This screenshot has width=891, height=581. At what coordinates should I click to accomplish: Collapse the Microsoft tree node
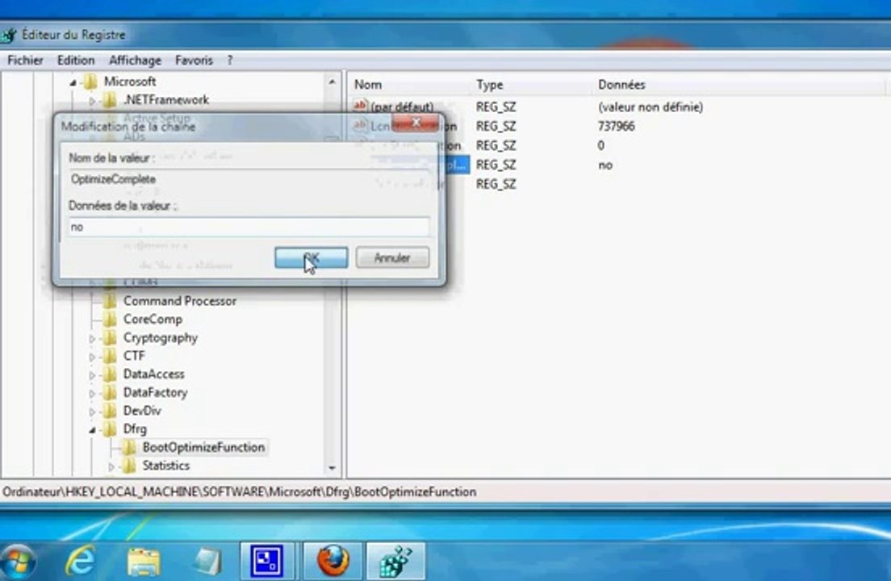coord(73,83)
